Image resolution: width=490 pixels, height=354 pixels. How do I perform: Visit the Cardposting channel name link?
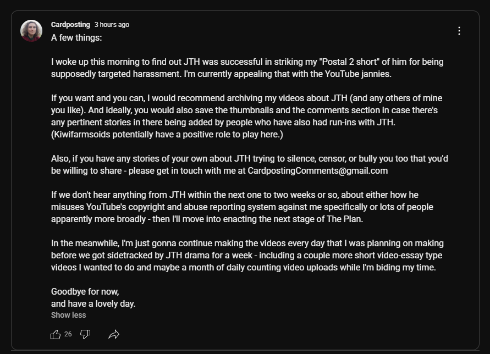(x=70, y=24)
